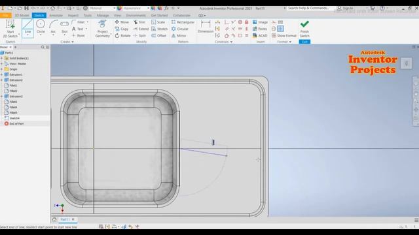The height and width of the screenshot is (235, 419).
Task: Click the Fix constraint lock icon
Action: pos(247,22)
